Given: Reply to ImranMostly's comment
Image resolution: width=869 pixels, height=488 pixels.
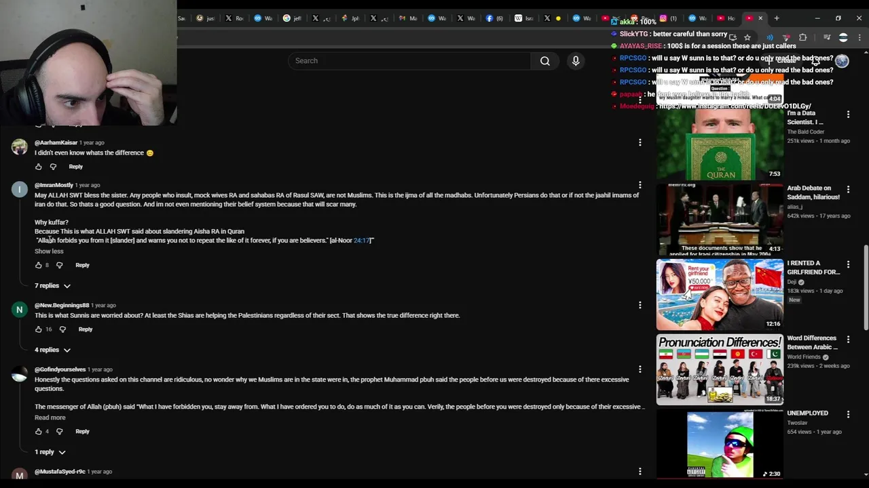Looking at the screenshot, I should (82, 265).
